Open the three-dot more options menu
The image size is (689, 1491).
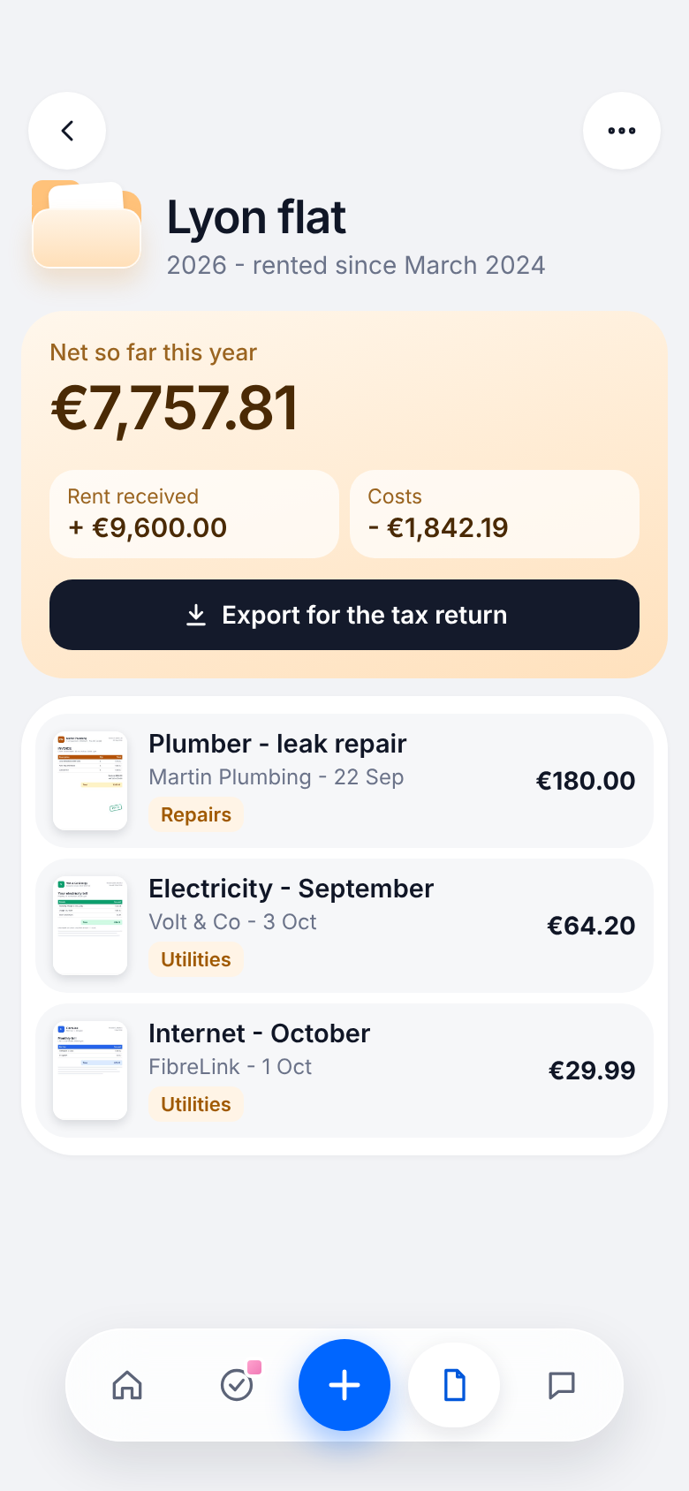pyautogui.click(x=622, y=131)
